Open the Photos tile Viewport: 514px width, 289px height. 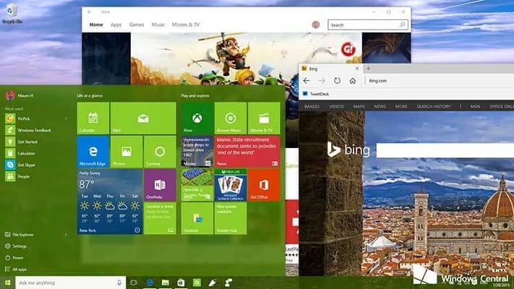127,152
